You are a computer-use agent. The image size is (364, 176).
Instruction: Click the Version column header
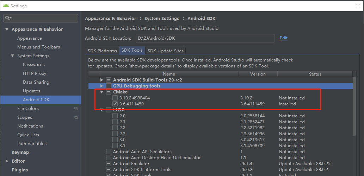point(258,74)
